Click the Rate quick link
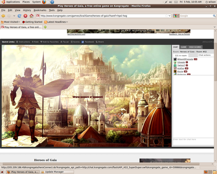 click(x=35, y=42)
